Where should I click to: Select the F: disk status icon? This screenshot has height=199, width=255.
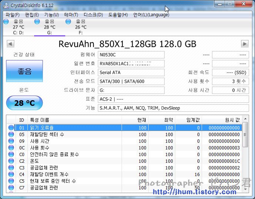68,21
